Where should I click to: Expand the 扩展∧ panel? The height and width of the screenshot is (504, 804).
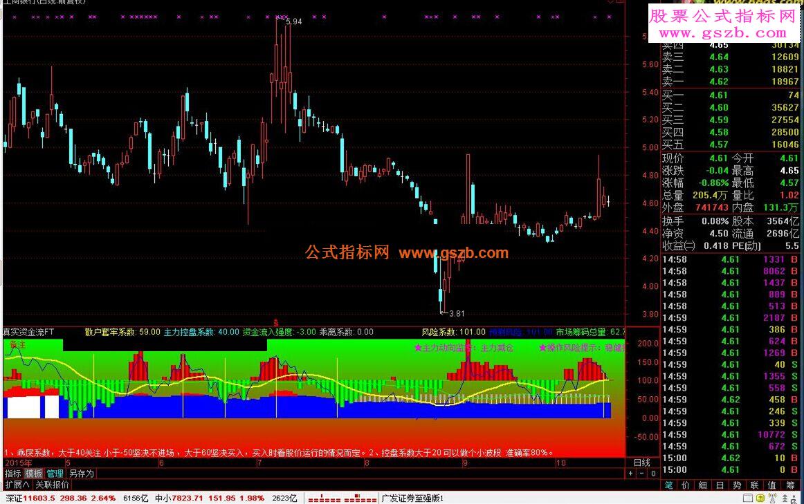[17, 485]
